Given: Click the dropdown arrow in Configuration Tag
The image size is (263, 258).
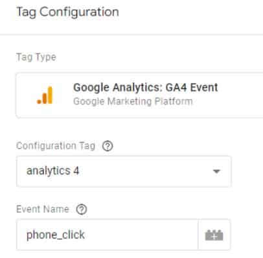Looking at the screenshot, I should (216, 172).
